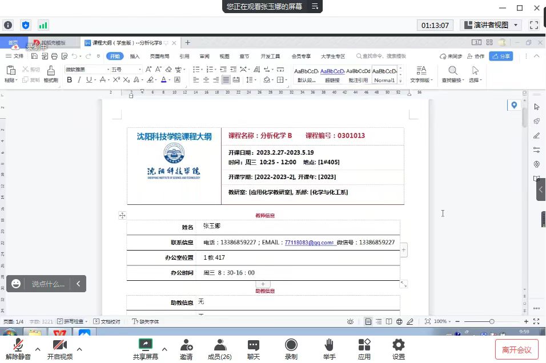Start meeting recording (录制)
This screenshot has height=363, width=546.
pos(291,349)
